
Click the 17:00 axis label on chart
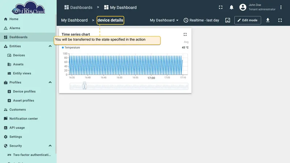pos(151,78)
